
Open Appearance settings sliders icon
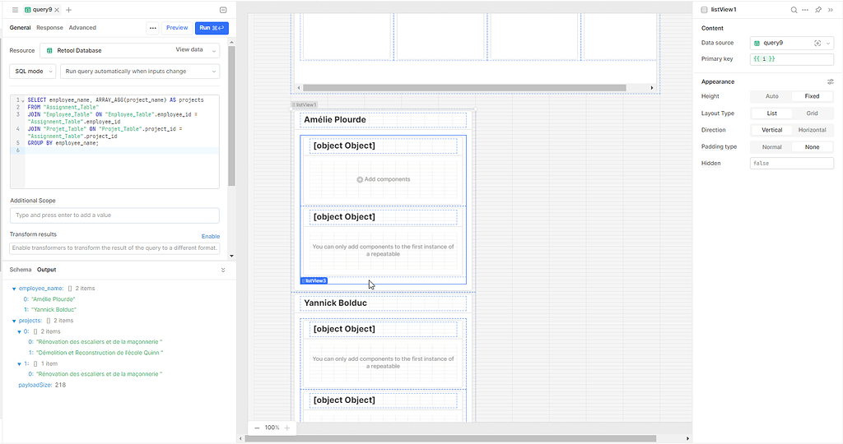click(830, 81)
